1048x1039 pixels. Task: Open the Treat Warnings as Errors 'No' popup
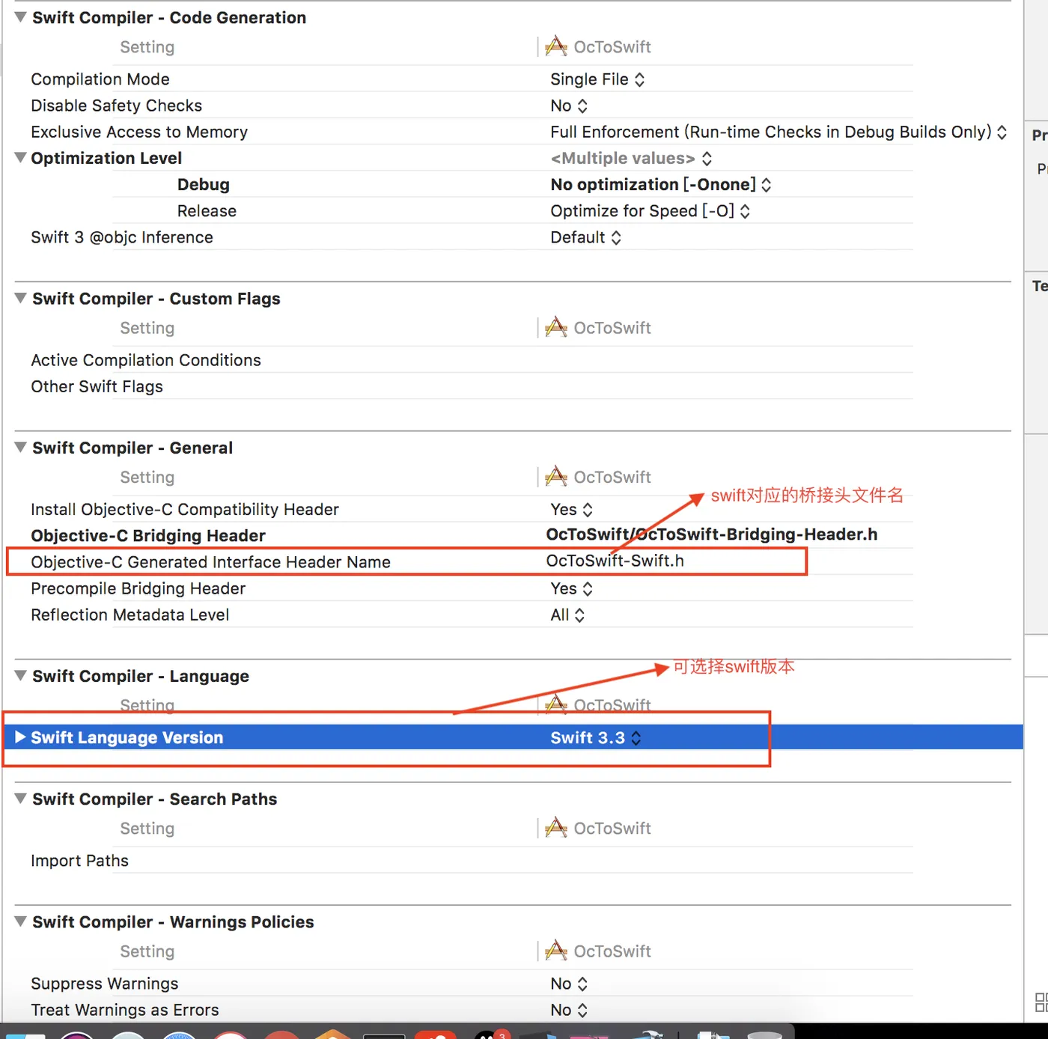[x=569, y=1010]
